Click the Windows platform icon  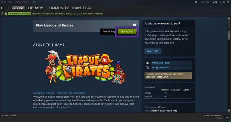(x=134, y=25)
